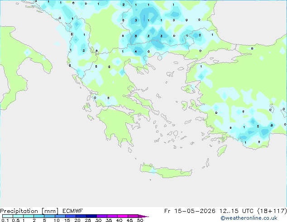Click the '0.5' legend scale label
Viewport: 287px width, 222px height.
pyautogui.click(x=16, y=220)
